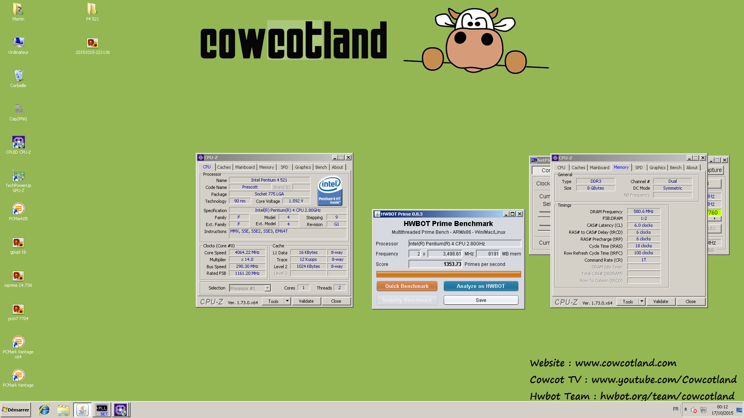This screenshot has width=744, height=418.
Task: Select Mainboard tab in right CPU-Z window
Action: [x=599, y=168]
